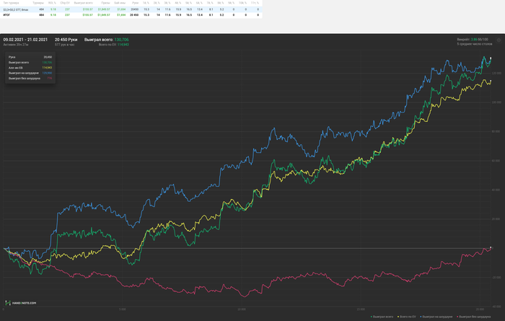Click the date range '09.02.2021 - 21.02.2021'

[x=25, y=40]
